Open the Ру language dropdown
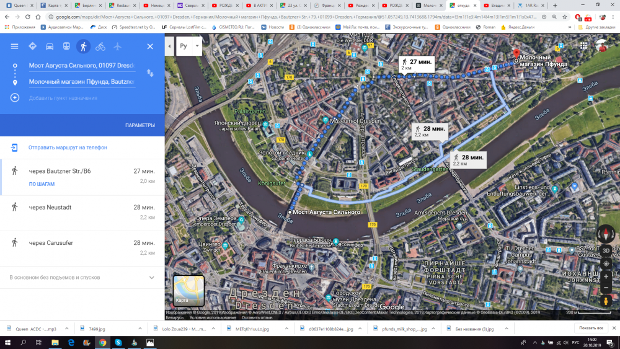The width and height of the screenshot is (620, 349). (x=189, y=46)
